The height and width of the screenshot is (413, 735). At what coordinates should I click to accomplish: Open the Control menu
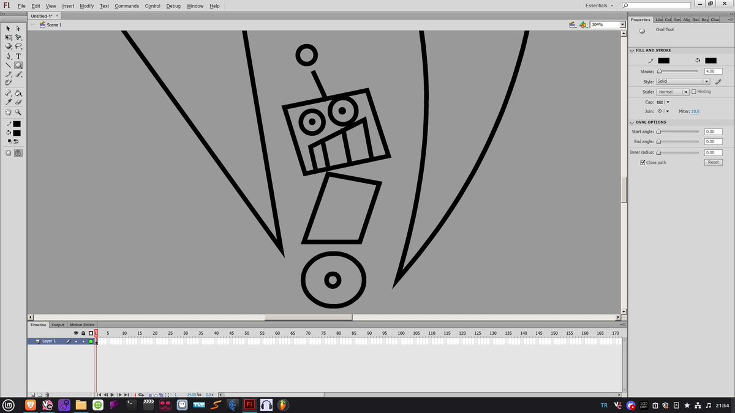pyautogui.click(x=153, y=6)
